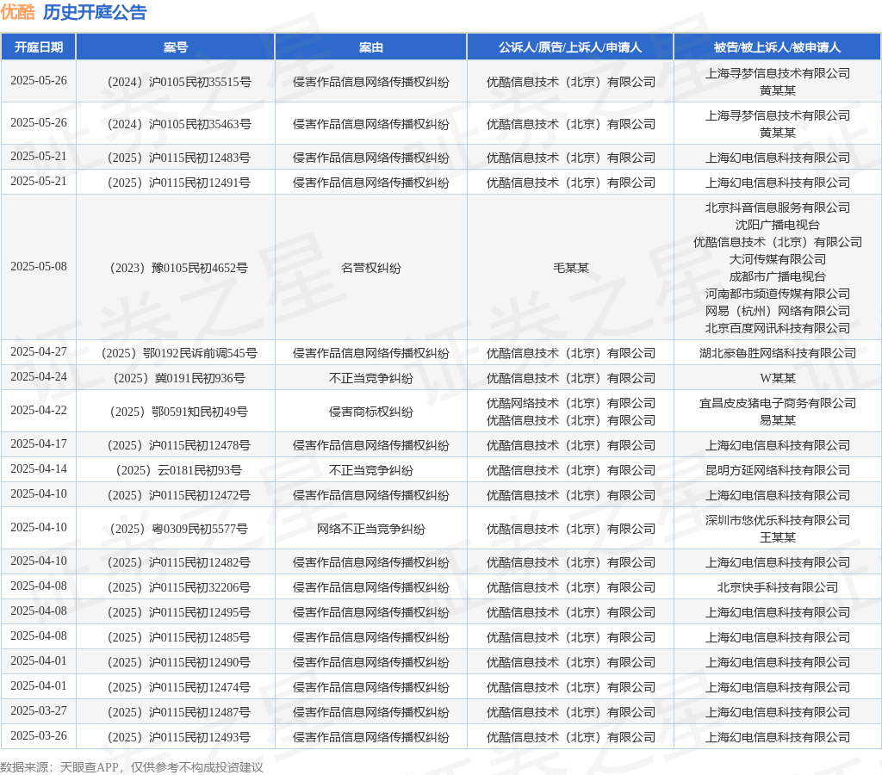Click defendant 北京抖音信息服务有限公司
882x775 pixels.
[778, 208]
